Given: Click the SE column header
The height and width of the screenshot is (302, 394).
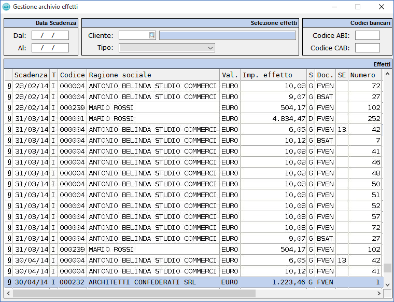Looking at the screenshot, I should (x=342, y=75).
